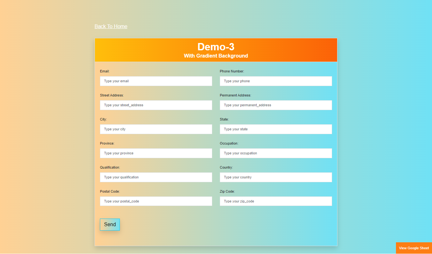Select the Zip Code input field
The height and width of the screenshot is (254, 432).
(x=276, y=201)
